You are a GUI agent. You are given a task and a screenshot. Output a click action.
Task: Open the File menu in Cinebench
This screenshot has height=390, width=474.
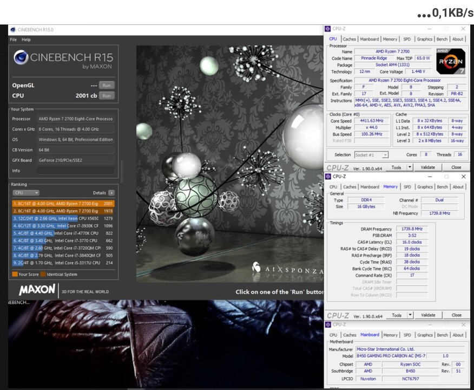tap(14, 40)
